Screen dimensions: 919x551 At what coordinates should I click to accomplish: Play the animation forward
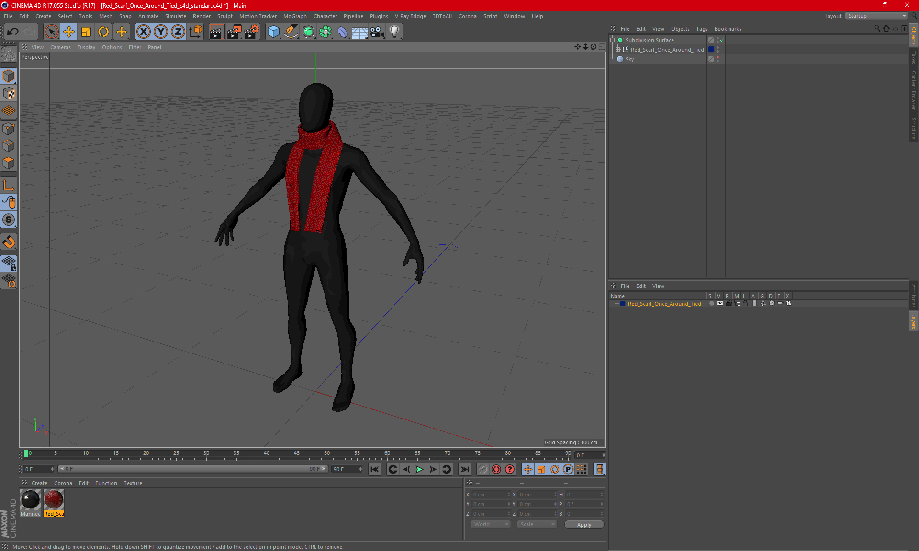tap(419, 469)
